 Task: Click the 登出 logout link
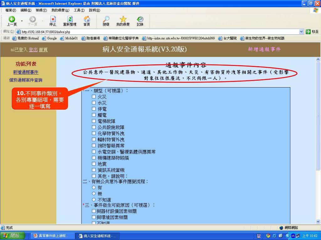click(x=33, y=50)
